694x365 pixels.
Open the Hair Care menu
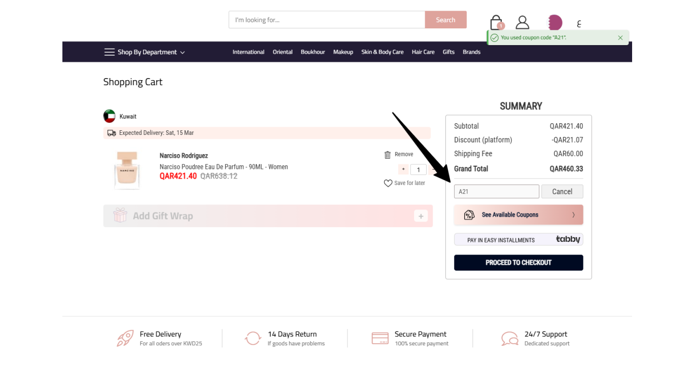coord(423,52)
